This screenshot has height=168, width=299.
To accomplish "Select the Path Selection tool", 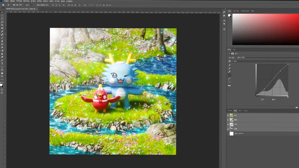I will tap(2, 67).
